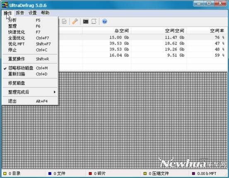Screen dimensions: 229x178
Task: Open the 设置 menu
Action: [x=32, y=13]
